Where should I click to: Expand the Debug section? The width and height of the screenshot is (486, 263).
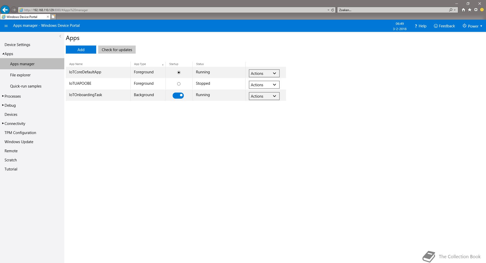pyautogui.click(x=3, y=105)
